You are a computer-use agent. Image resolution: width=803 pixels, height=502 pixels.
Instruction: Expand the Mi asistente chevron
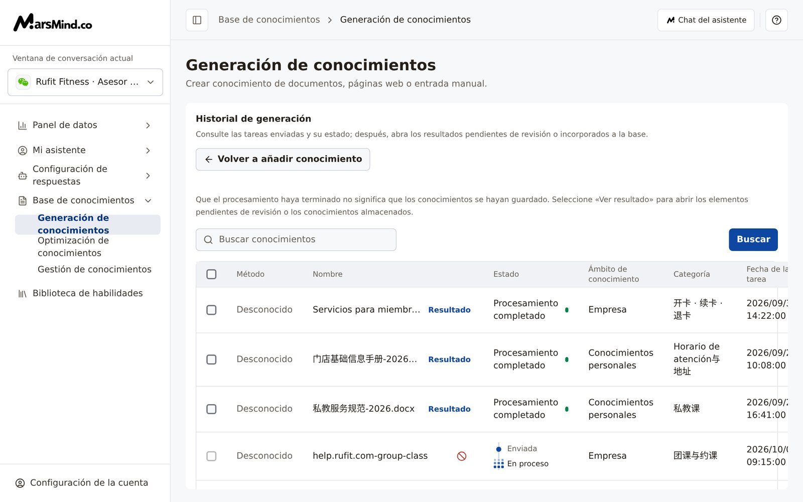(x=148, y=151)
